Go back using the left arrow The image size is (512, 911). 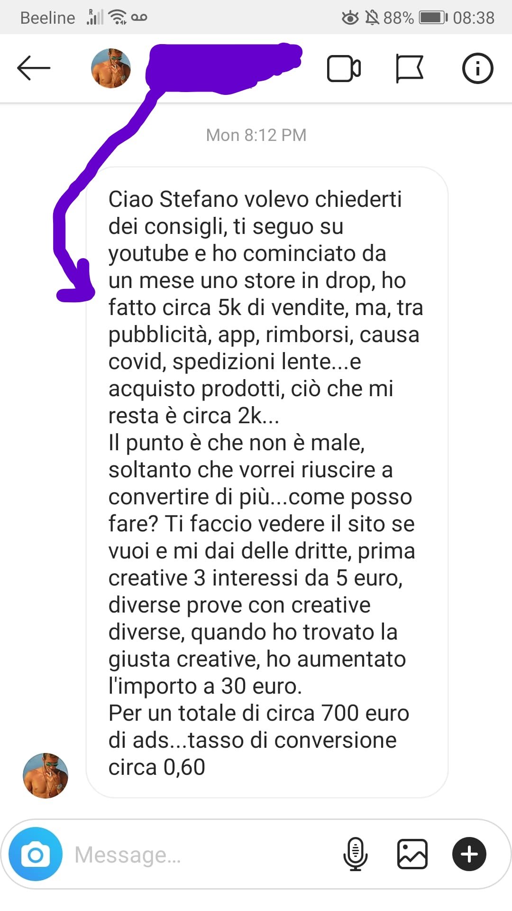(34, 68)
